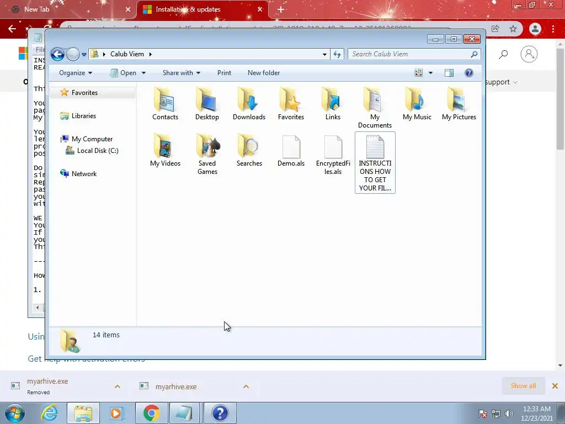Open the Windows Start menu
This screenshot has width=565, height=424.
click(15, 413)
